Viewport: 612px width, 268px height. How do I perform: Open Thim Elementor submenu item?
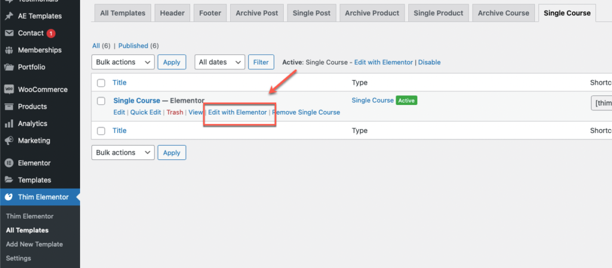tap(30, 216)
